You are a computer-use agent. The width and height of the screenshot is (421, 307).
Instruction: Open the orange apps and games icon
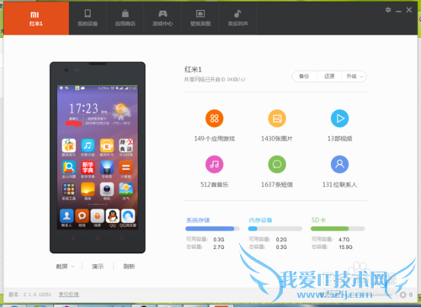click(215, 119)
